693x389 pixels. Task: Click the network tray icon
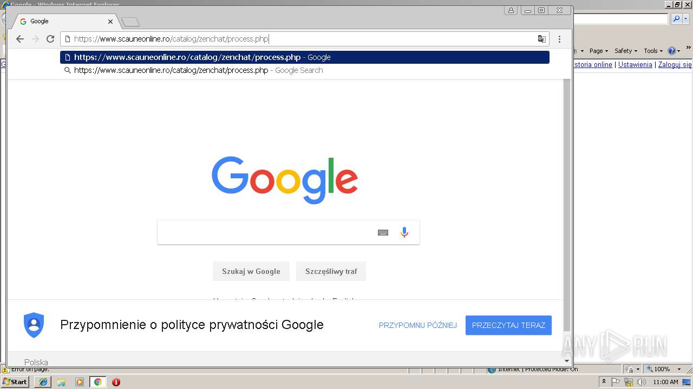tap(629, 382)
